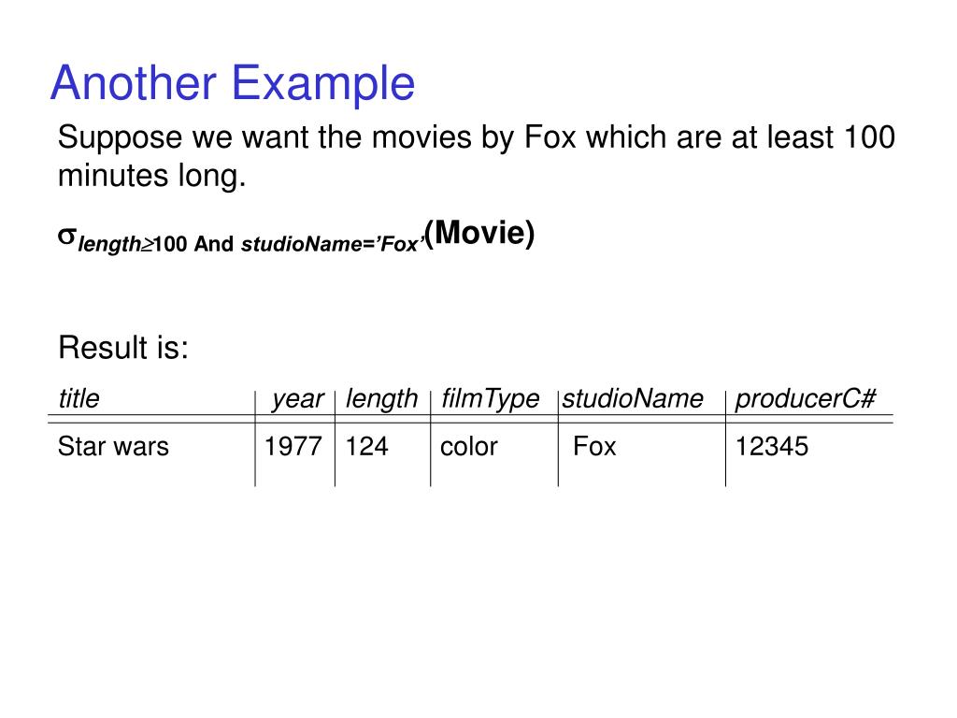Image resolution: width=957 pixels, height=718 pixels.
Task: Click the 'length≥100' condition subscript
Action: [x=132, y=244]
